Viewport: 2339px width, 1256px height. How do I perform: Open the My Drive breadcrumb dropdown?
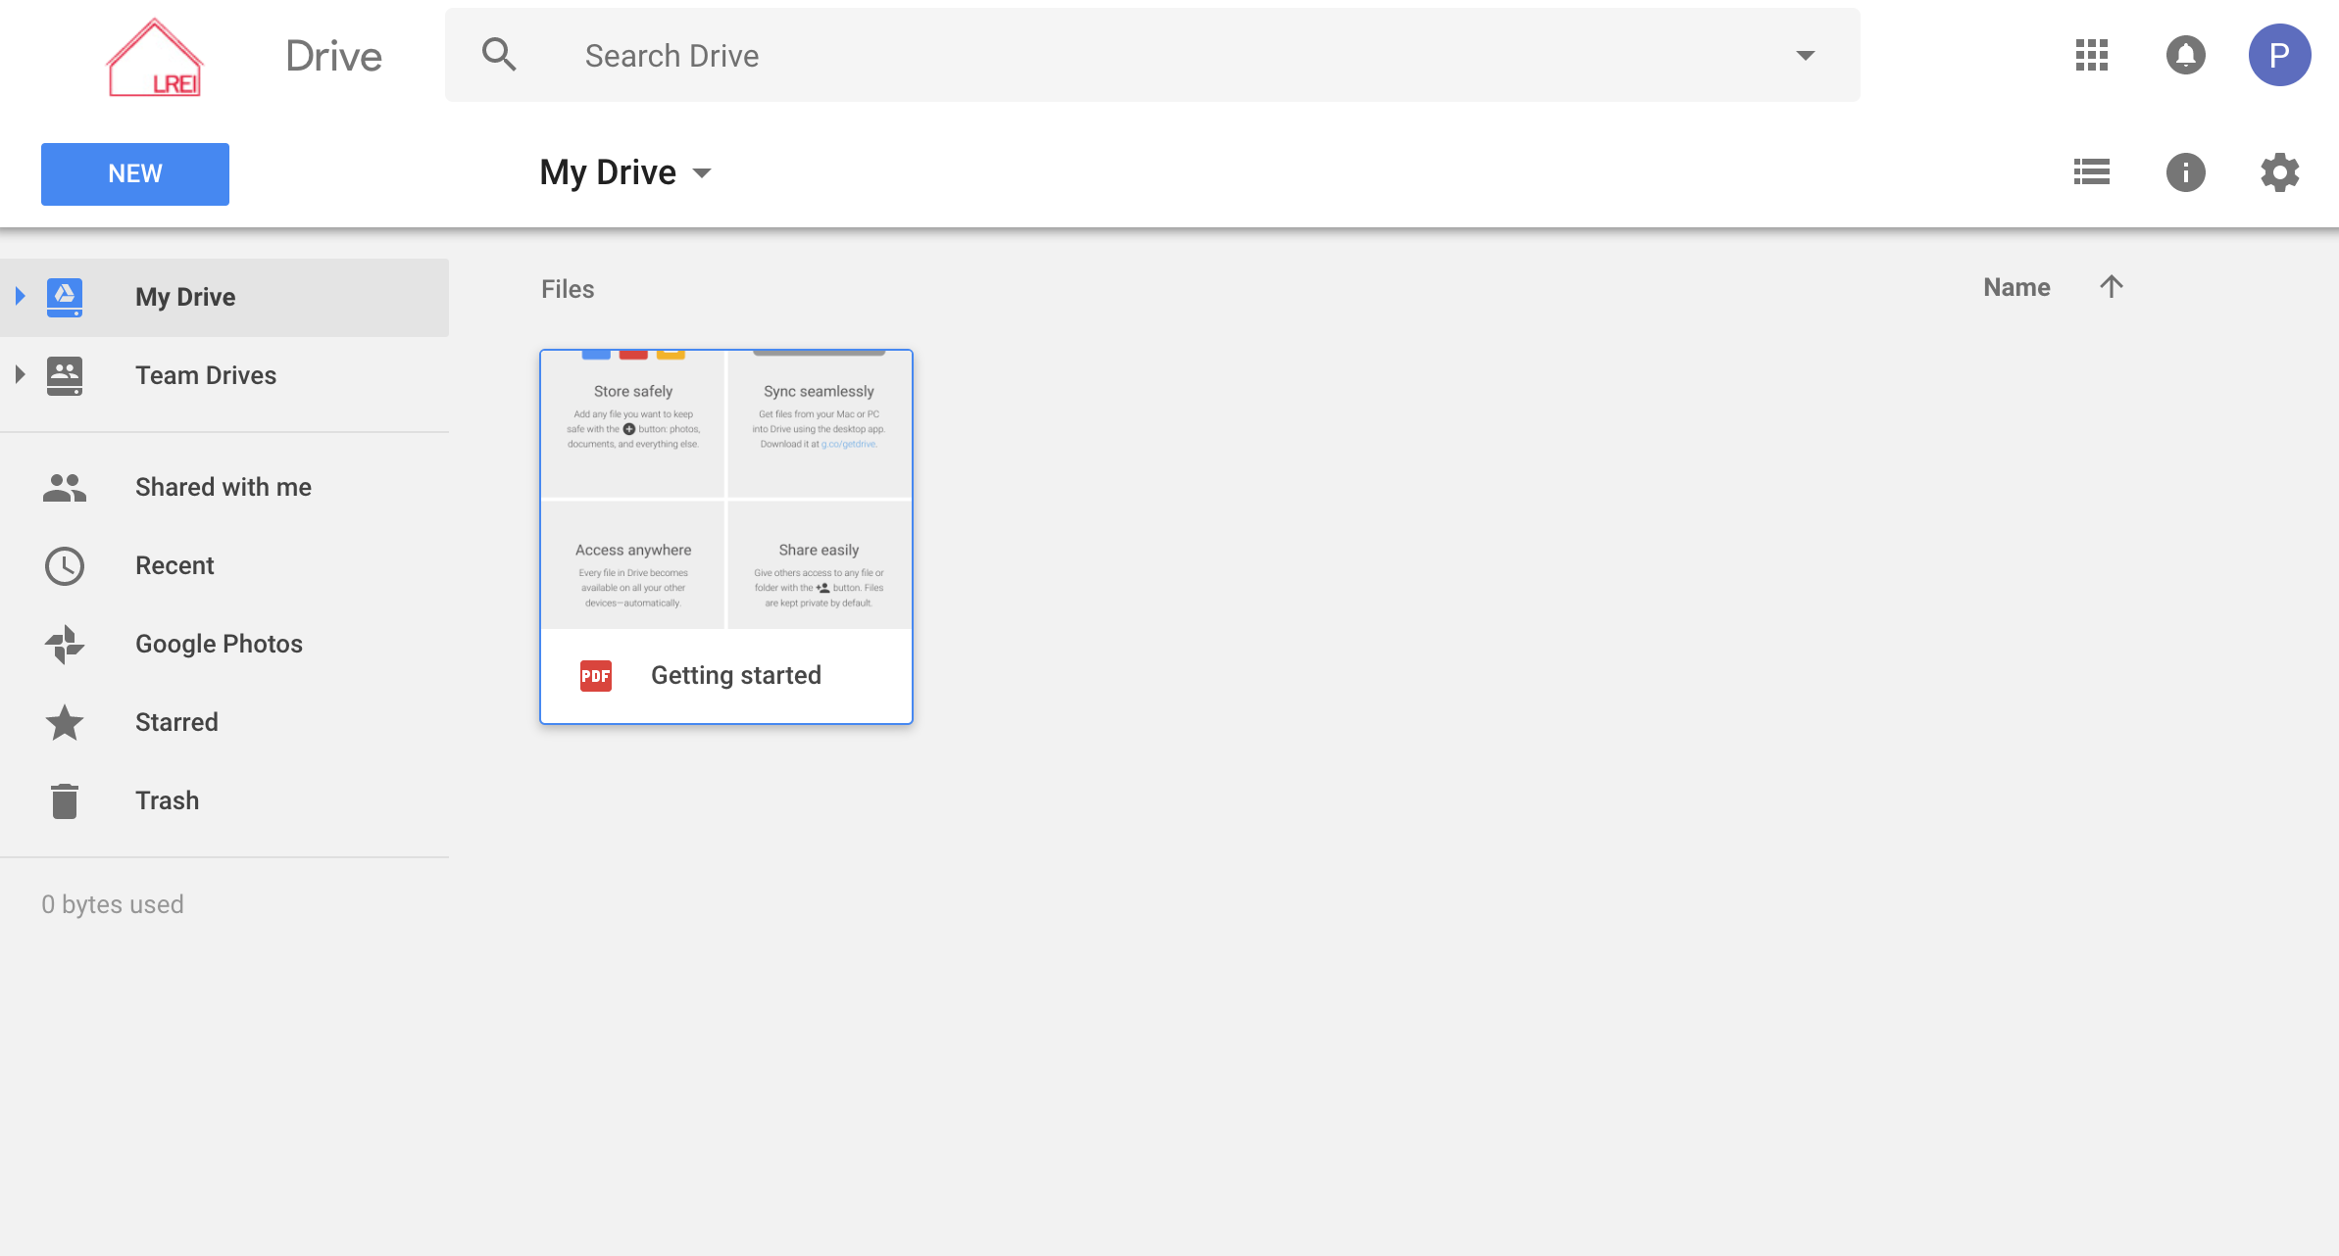pyautogui.click(x=703, y=172)
